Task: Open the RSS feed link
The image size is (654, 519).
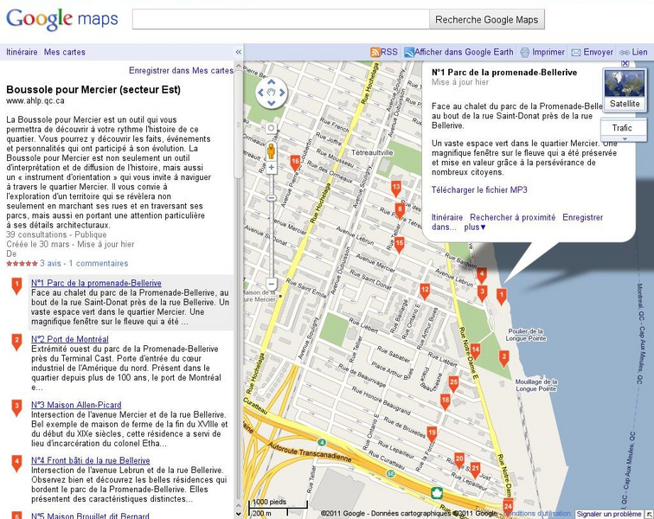Action: point(384,52)
